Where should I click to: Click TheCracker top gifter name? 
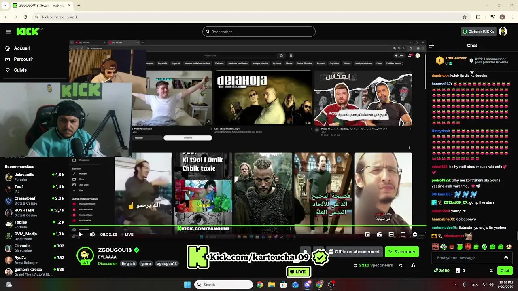click(x=456, y=58)
